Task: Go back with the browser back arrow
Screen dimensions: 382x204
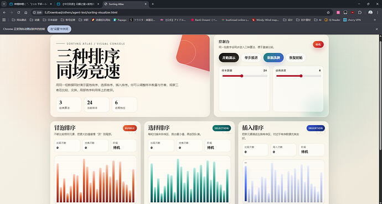Action: (x=4, y=12)
